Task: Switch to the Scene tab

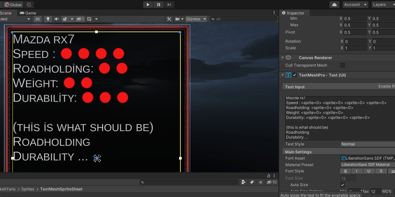Action: pyautogui.click(x=6, y=13)
